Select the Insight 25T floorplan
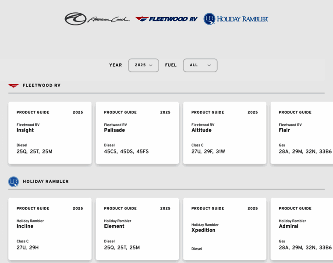Screen dimensions: 333x263 tap(34, 152)
